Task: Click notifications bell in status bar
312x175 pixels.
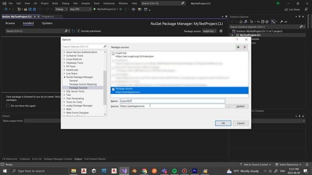Action: 307,164
